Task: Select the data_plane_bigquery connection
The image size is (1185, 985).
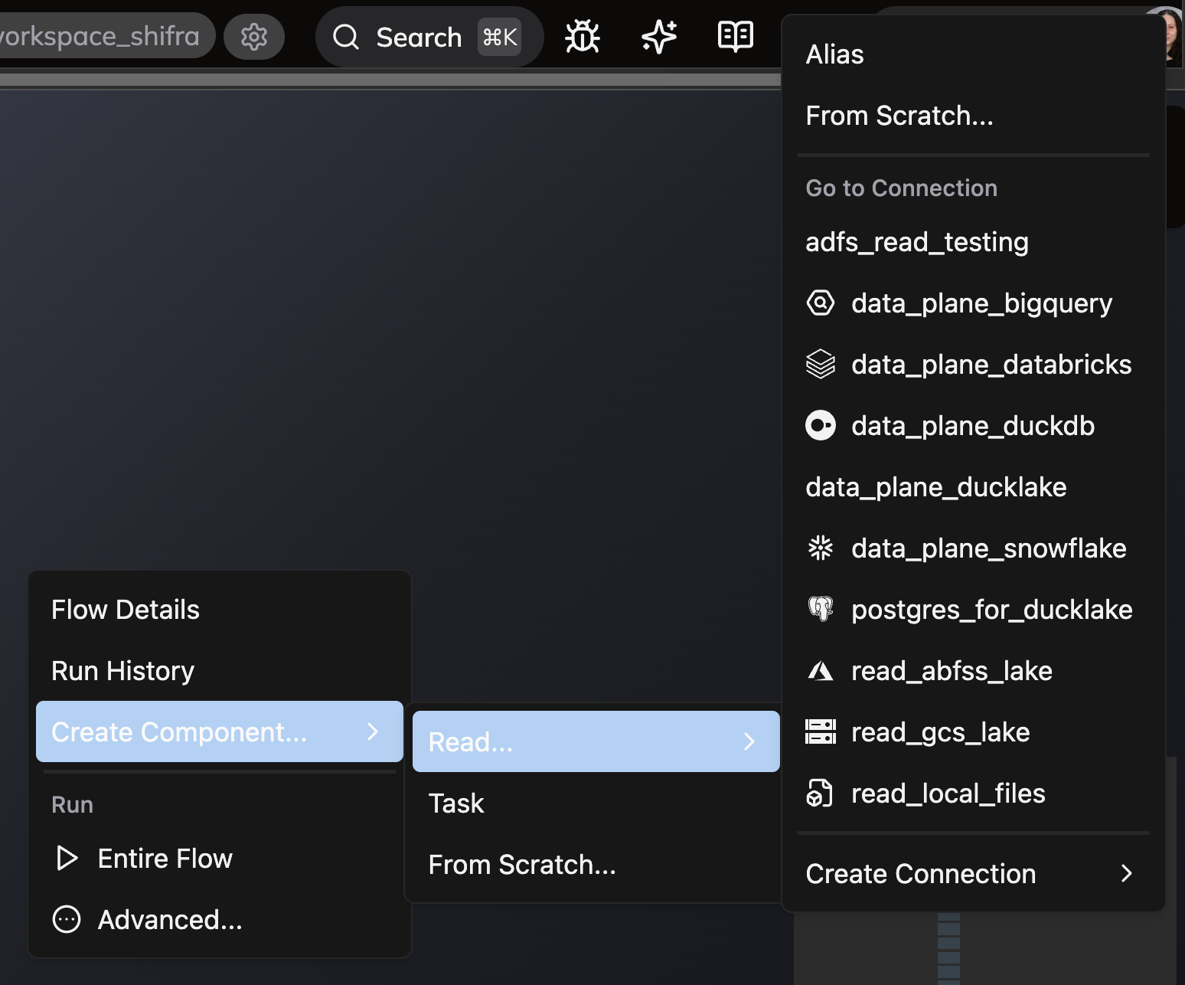Action: coord(973,303)
